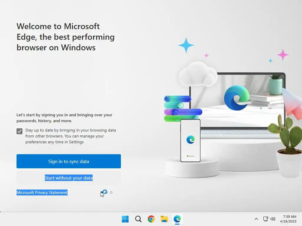This screenshot has width=302, height=226.
Task: Open File Explorer from the taskbar
Action: tap(164, 219)
